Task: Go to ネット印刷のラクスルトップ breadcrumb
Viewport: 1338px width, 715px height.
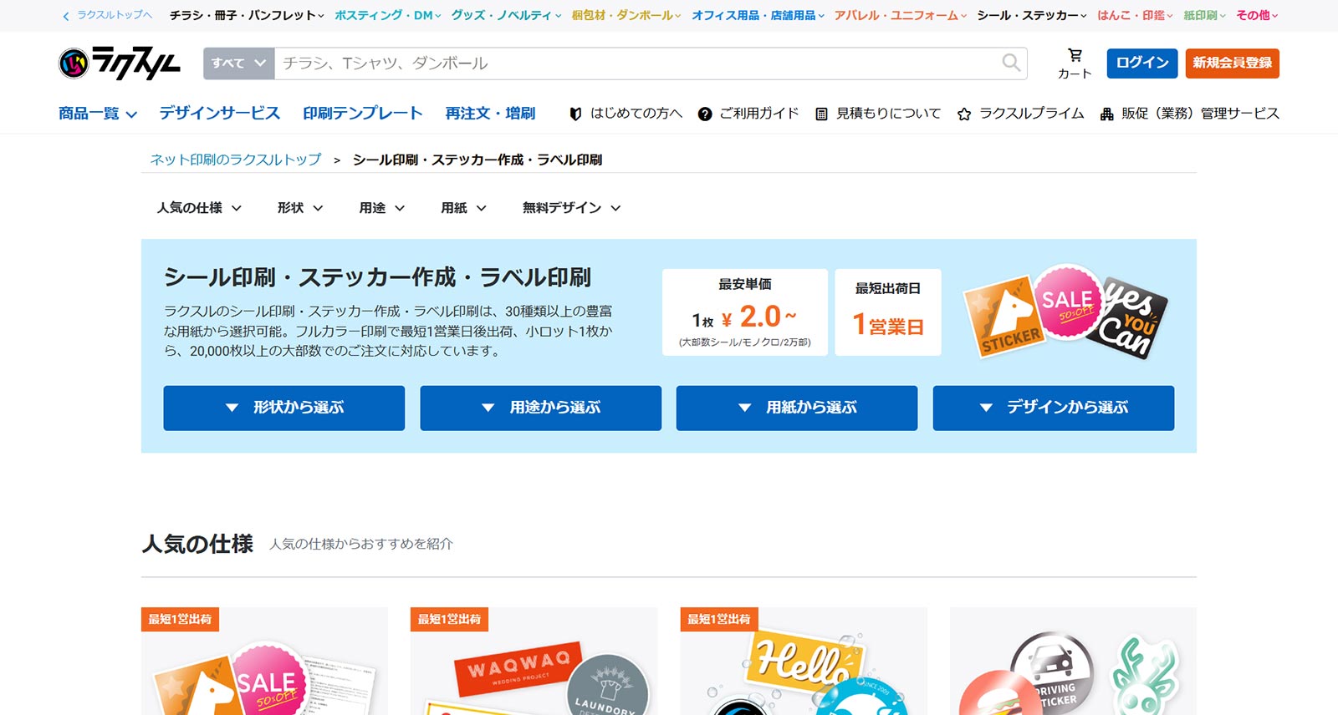Action: point(236,160)
